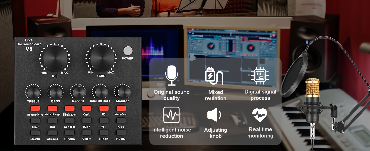Click the Adjusting knob speaker icon
Screen dimensions: 370x151
pyautogui.click(x=214, y=115)
